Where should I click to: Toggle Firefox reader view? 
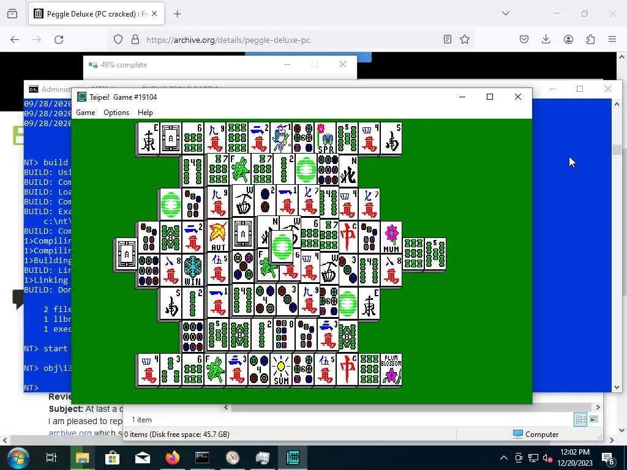(x=448, y=39)
